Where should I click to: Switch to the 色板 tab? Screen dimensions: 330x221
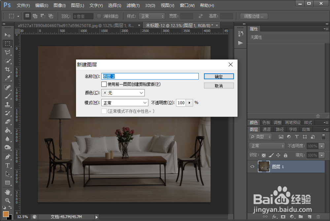point(266,123)
